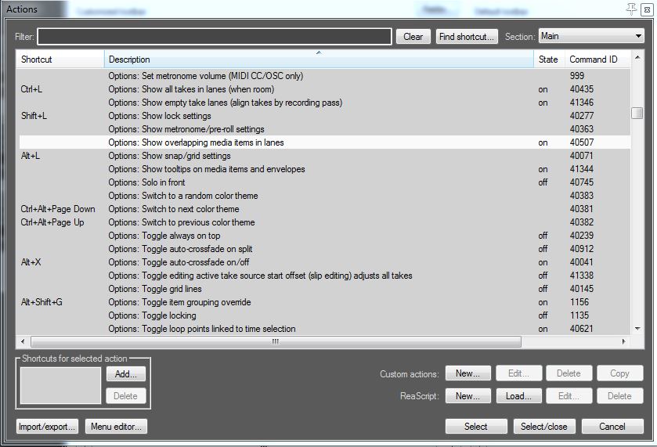
Task: Select 'Switch to previous color theme' row
Action: [325, 222]
